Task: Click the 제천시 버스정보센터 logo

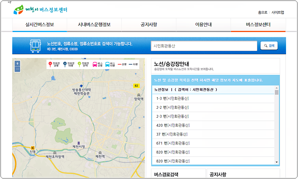Action: [40, 9]
